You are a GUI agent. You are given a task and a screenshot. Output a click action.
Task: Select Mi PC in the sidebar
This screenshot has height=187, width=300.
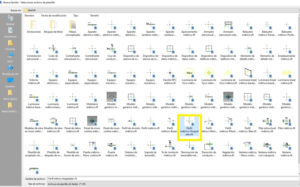tap(10, 57)
